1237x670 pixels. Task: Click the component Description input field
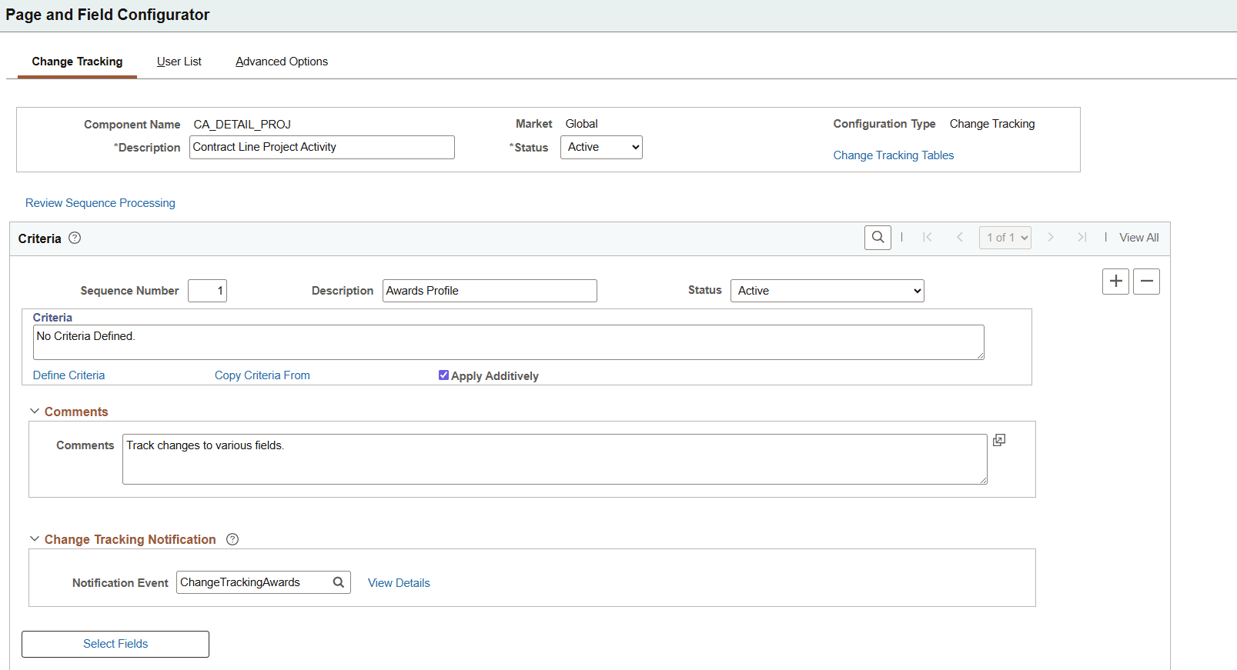[x=322, y=147]
